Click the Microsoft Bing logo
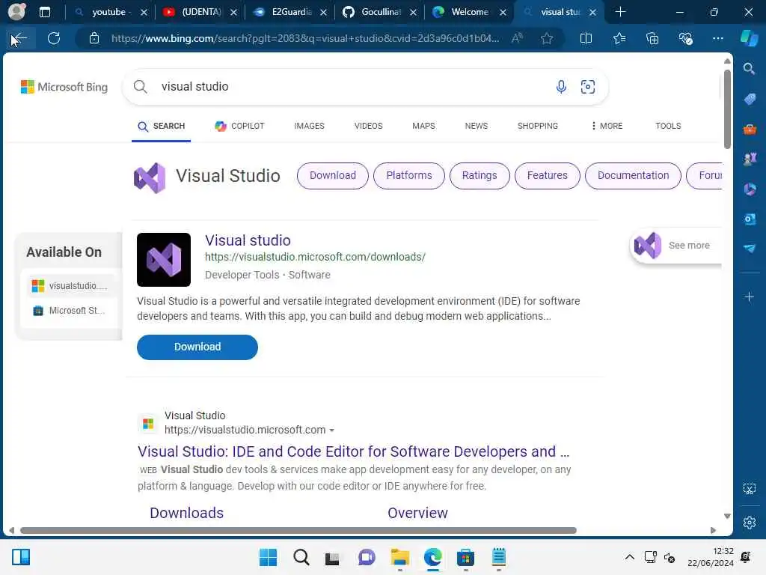Screen dimensions: 766x575 (64, 87)
